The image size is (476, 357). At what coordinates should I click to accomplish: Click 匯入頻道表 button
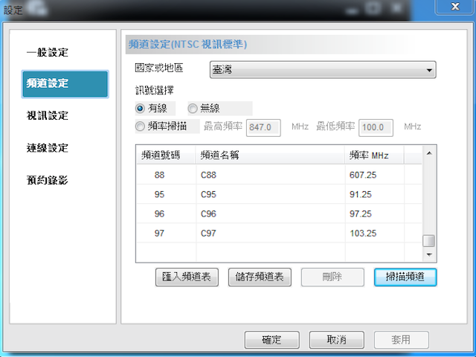pos(187,277)
